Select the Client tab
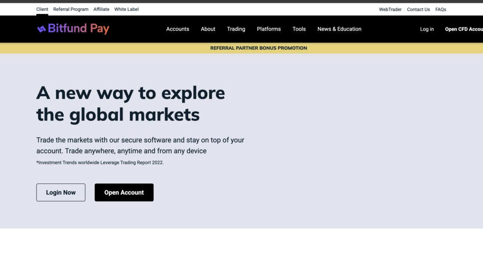The width and height of the screenshot is (483, 253). click(42, 9)
